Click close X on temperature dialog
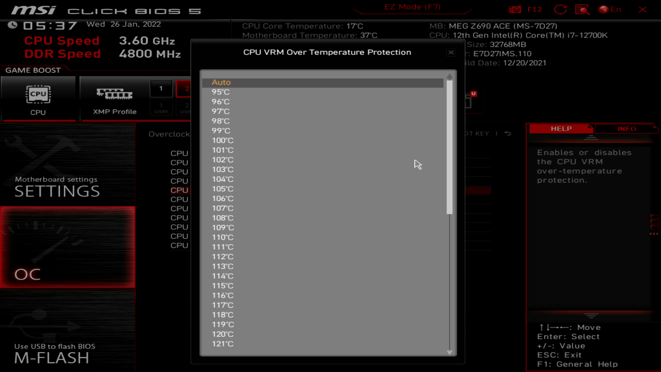The image size is (661, 372). click(451, 52)
